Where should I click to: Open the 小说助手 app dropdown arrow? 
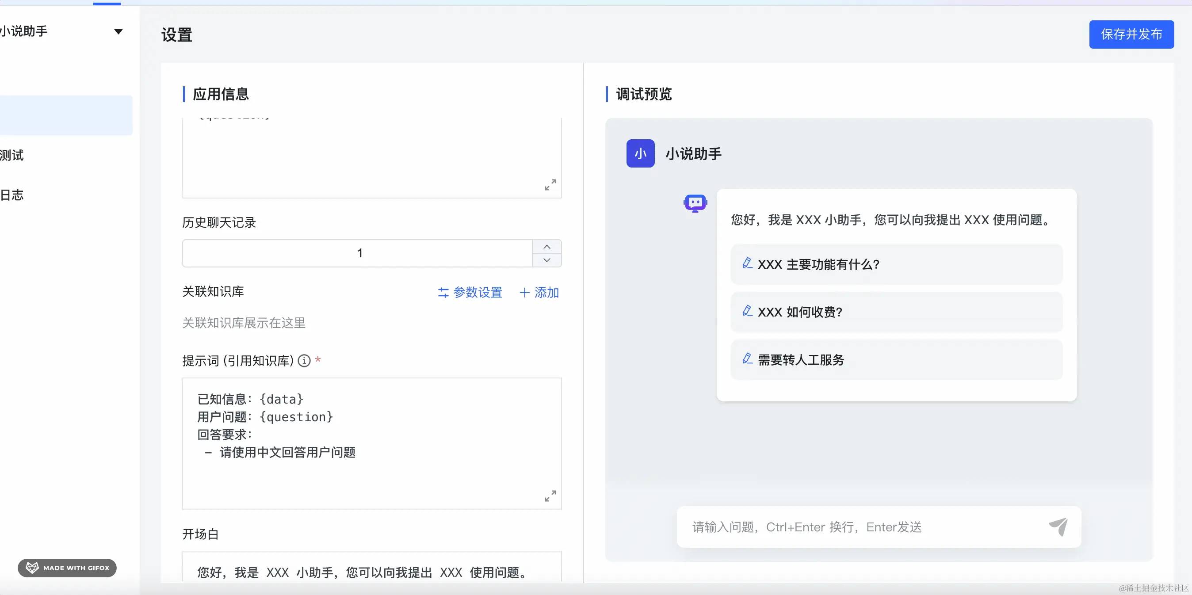tap(118, 31)
